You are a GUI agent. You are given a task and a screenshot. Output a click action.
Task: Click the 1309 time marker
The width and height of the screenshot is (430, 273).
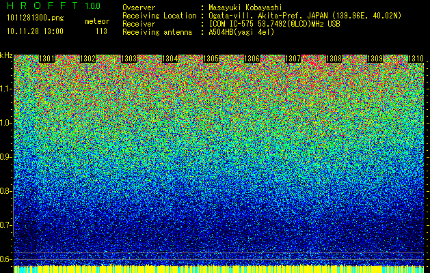click(375, 59)
